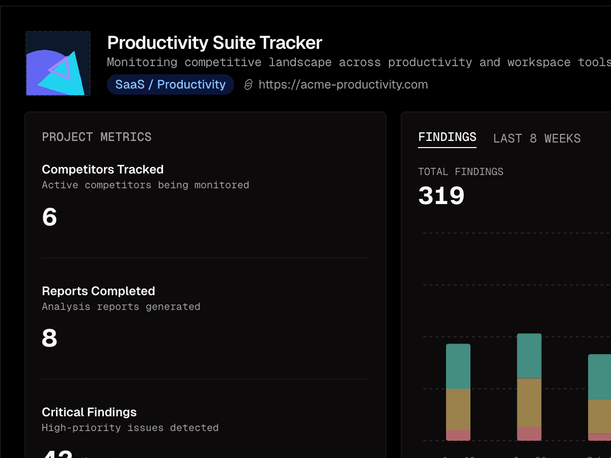Select the LAST 8 WEEKS tab
The height and width of the screenshot is (458, 611).
coord(537,138)
